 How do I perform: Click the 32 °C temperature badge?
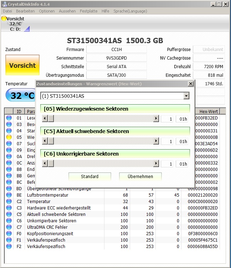pyautogui.click(x=20, y=95)
